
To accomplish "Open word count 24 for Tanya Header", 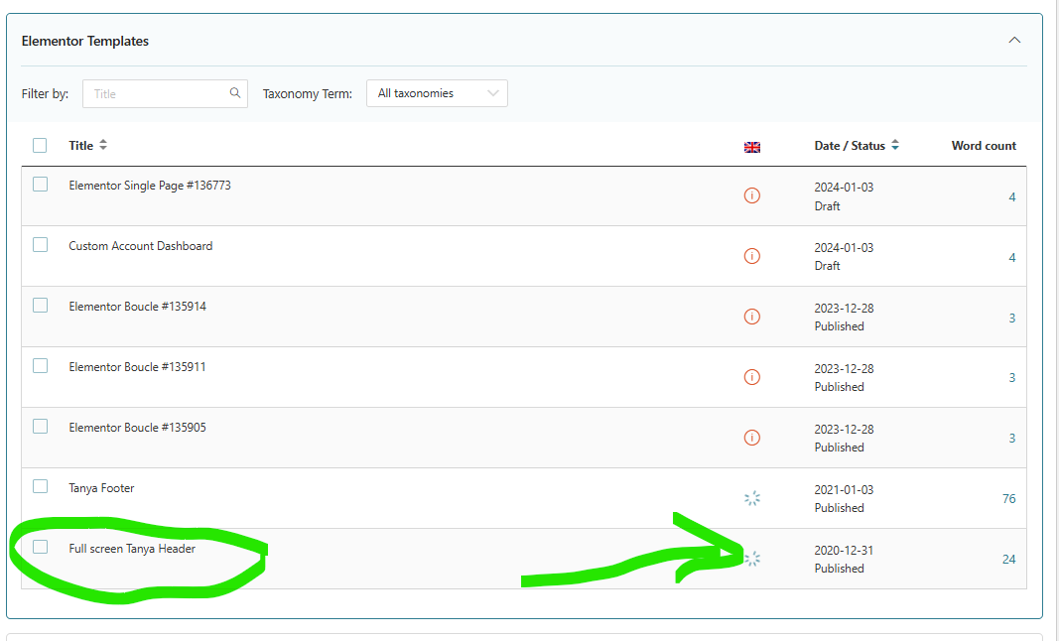I will click(x=1009, y=560).
